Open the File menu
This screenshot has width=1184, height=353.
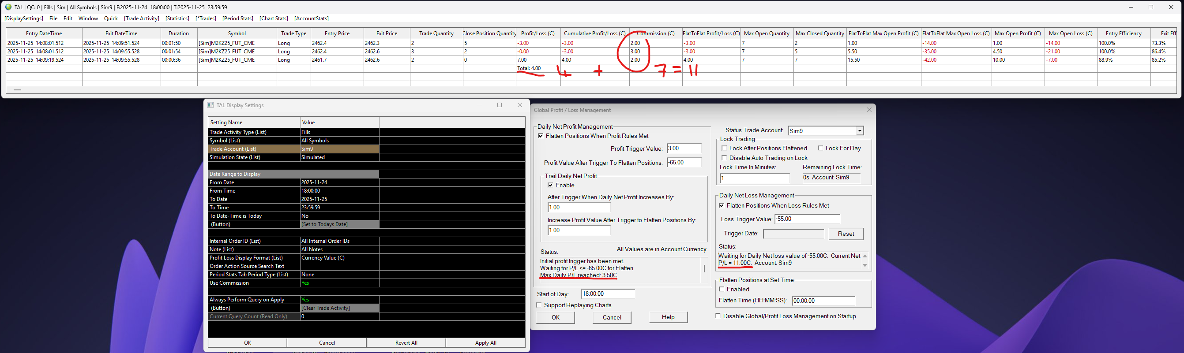click(x=53, y=19)
